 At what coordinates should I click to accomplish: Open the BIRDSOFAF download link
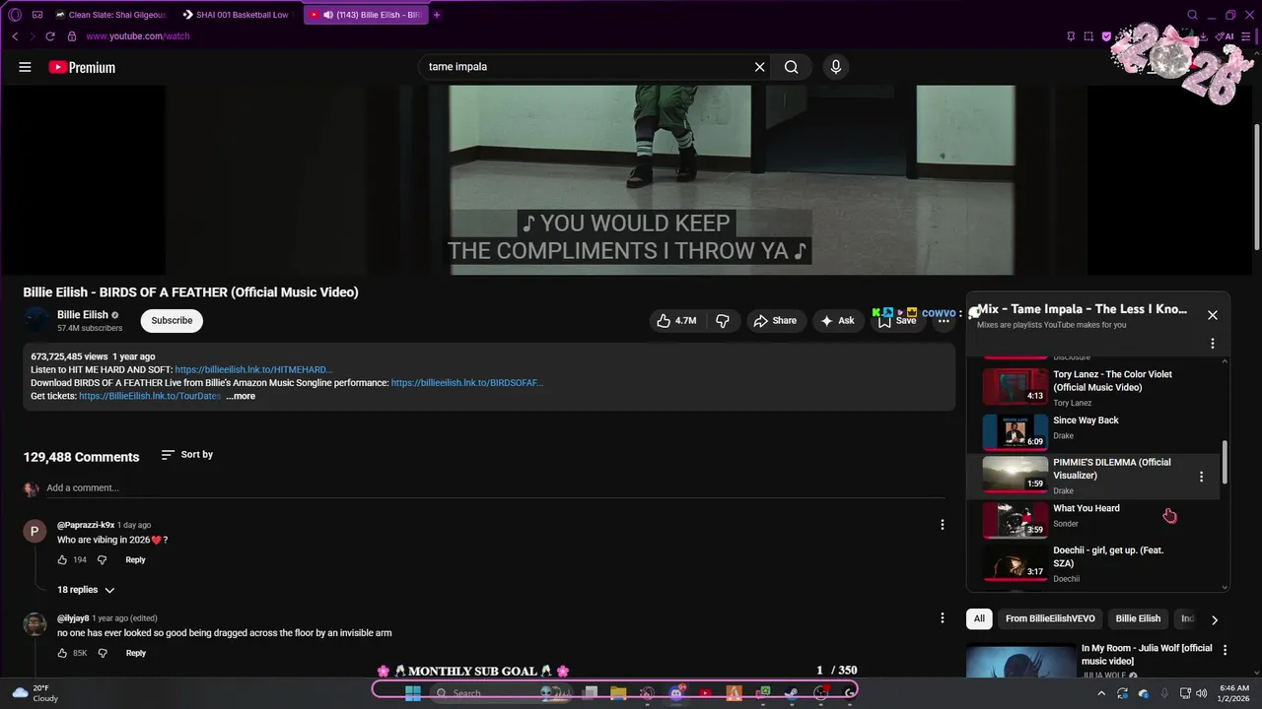(467, 383)
